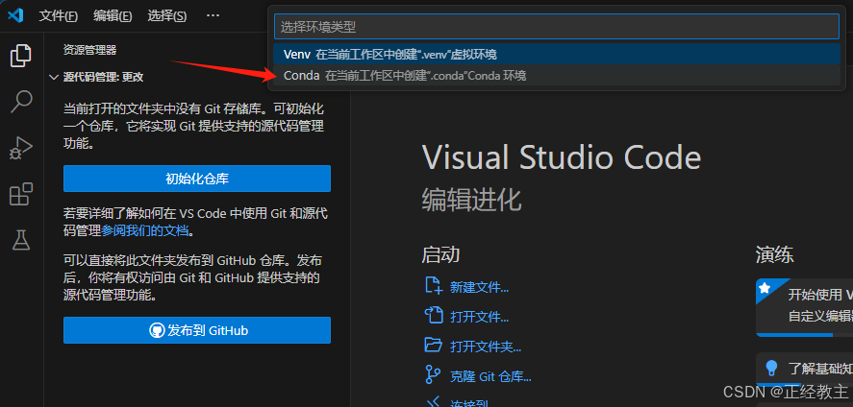Open the 选择(S) menu
The height and width of the screenshot is (407, 853).
coord(167,15)
